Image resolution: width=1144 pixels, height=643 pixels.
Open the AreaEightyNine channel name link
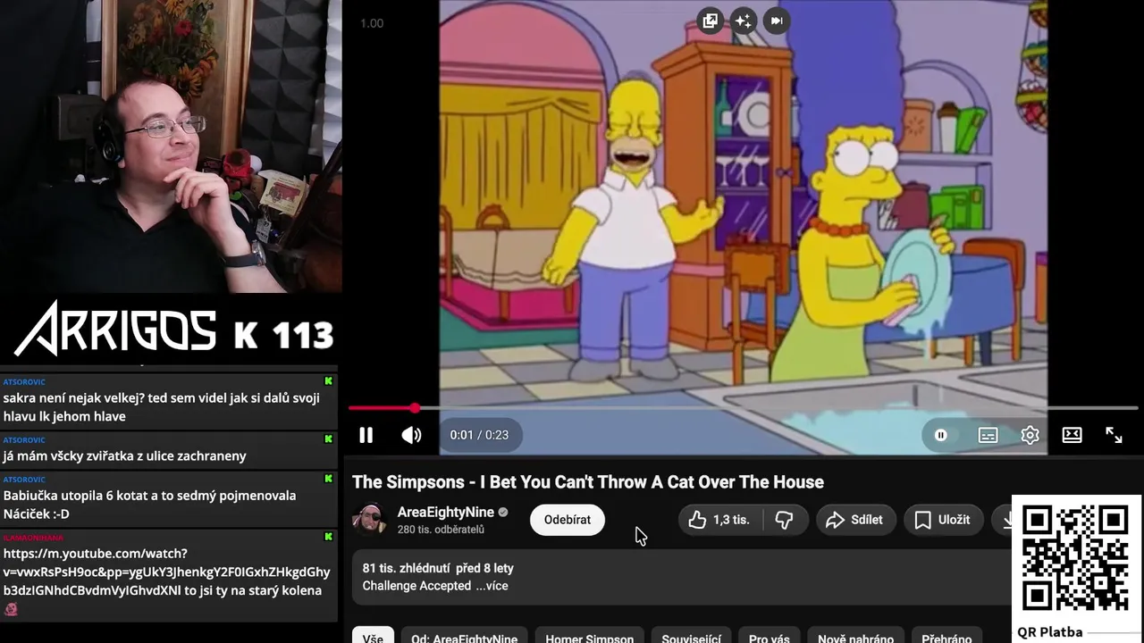point(445,513)
